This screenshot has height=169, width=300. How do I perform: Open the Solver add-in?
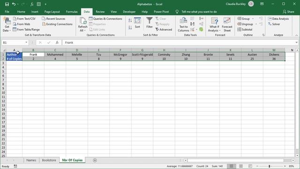(274, 24)
